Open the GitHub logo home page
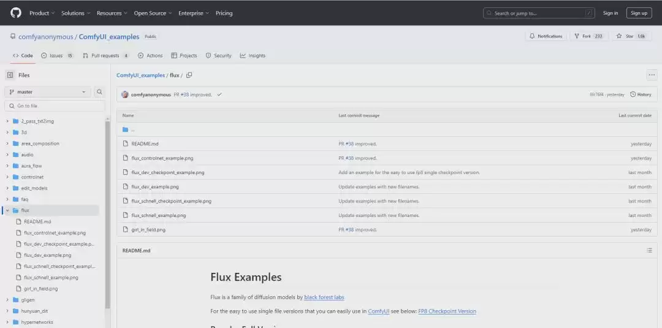 coord(15,13)
